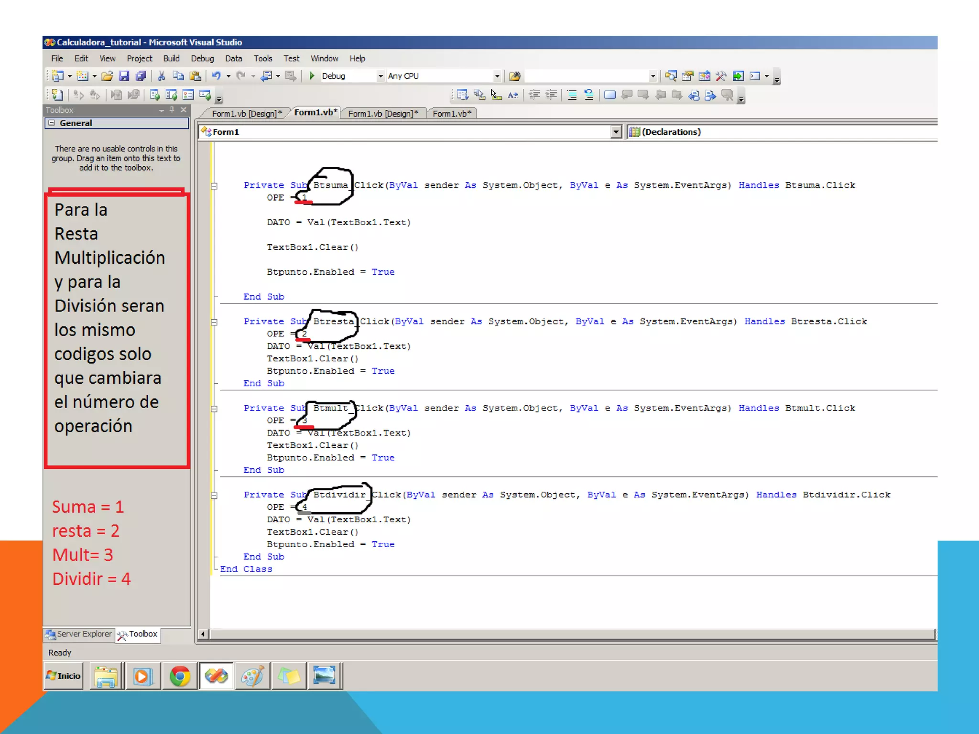Close the Toolbox panel with its X

tap(184, 110)
